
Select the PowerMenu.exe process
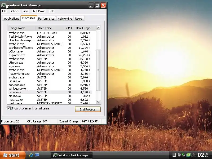tap(50, 74)
